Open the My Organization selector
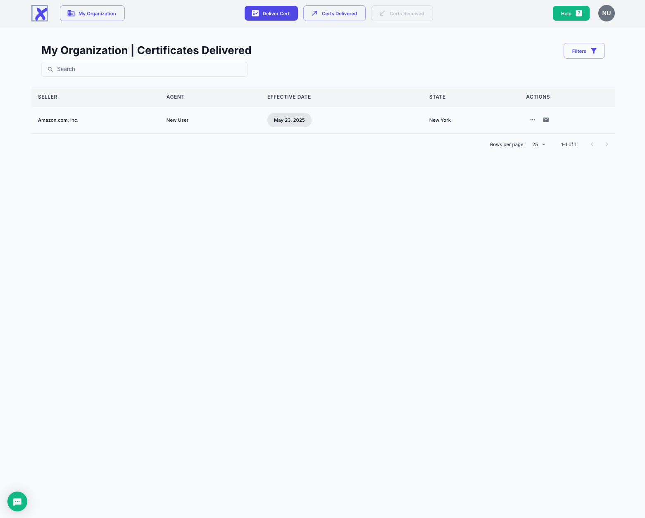This screenshot has height=518, width=645. [92, 13]
